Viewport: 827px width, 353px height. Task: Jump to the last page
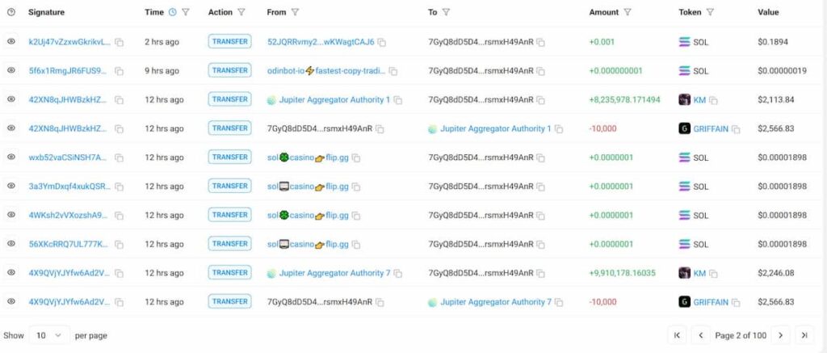[804, 334]
